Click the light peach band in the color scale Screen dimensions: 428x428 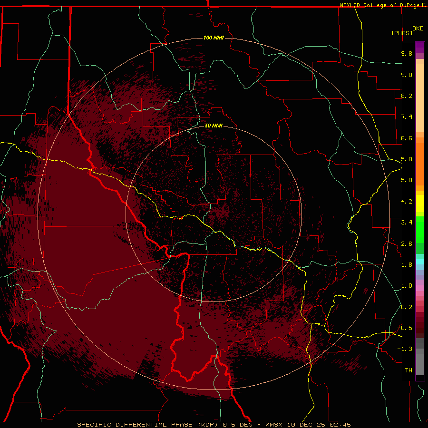[420, 97]
